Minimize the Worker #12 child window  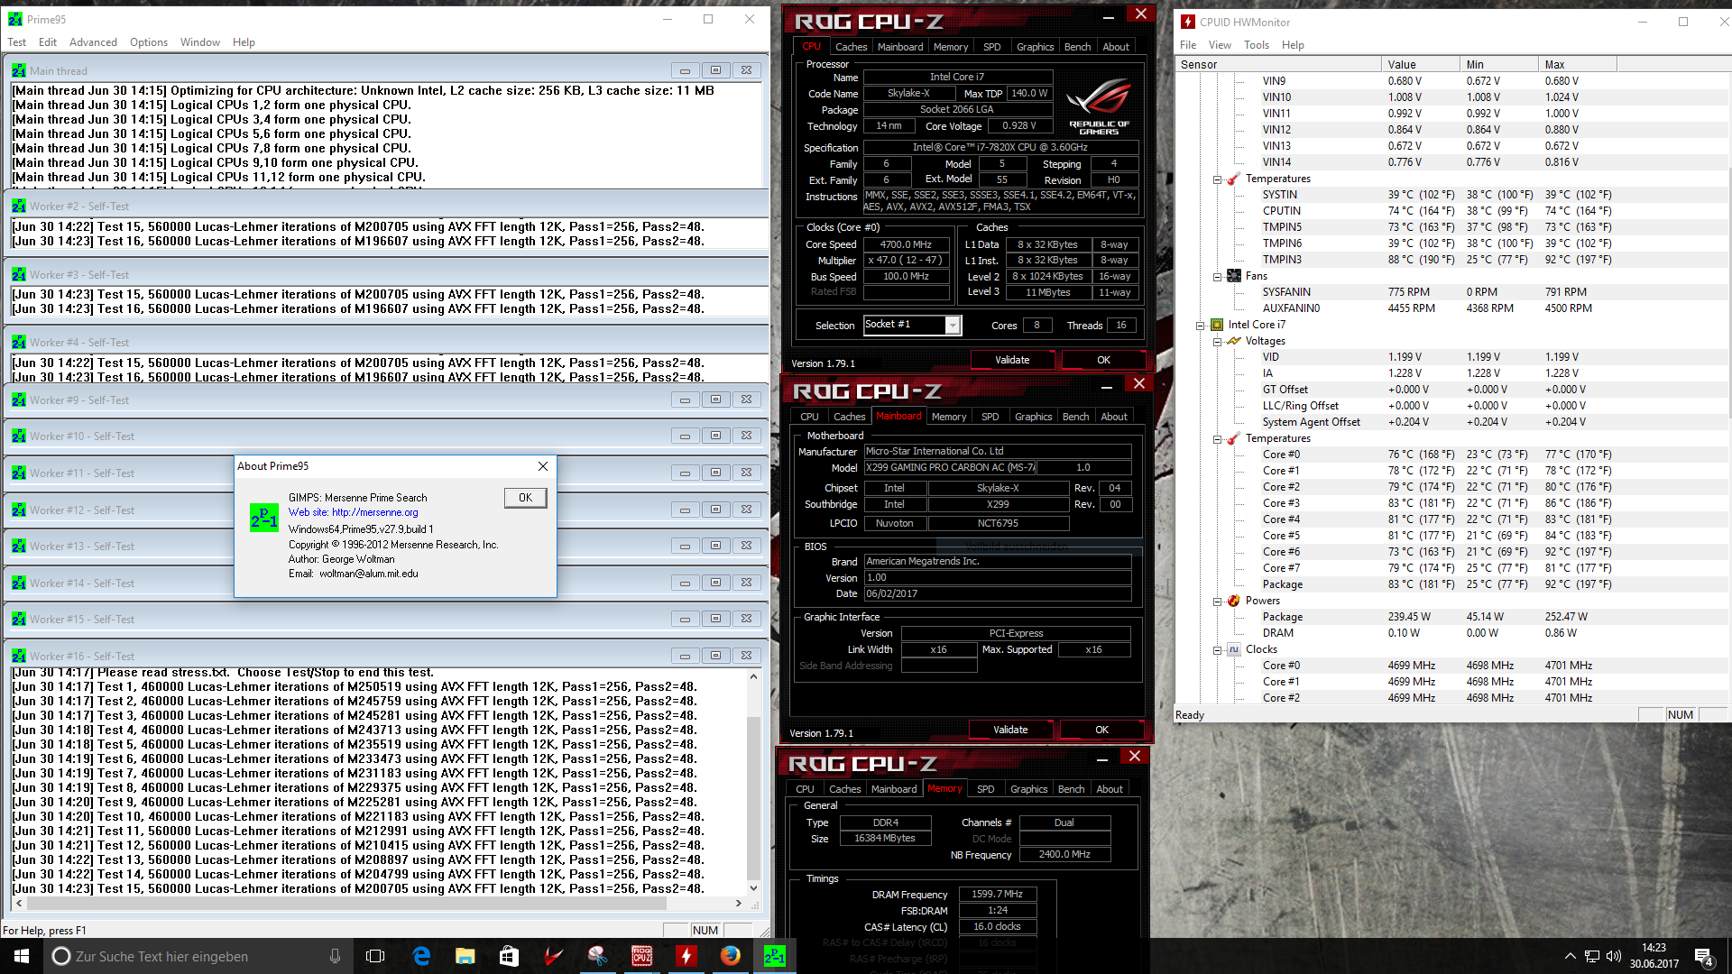(x=685, y=510)
